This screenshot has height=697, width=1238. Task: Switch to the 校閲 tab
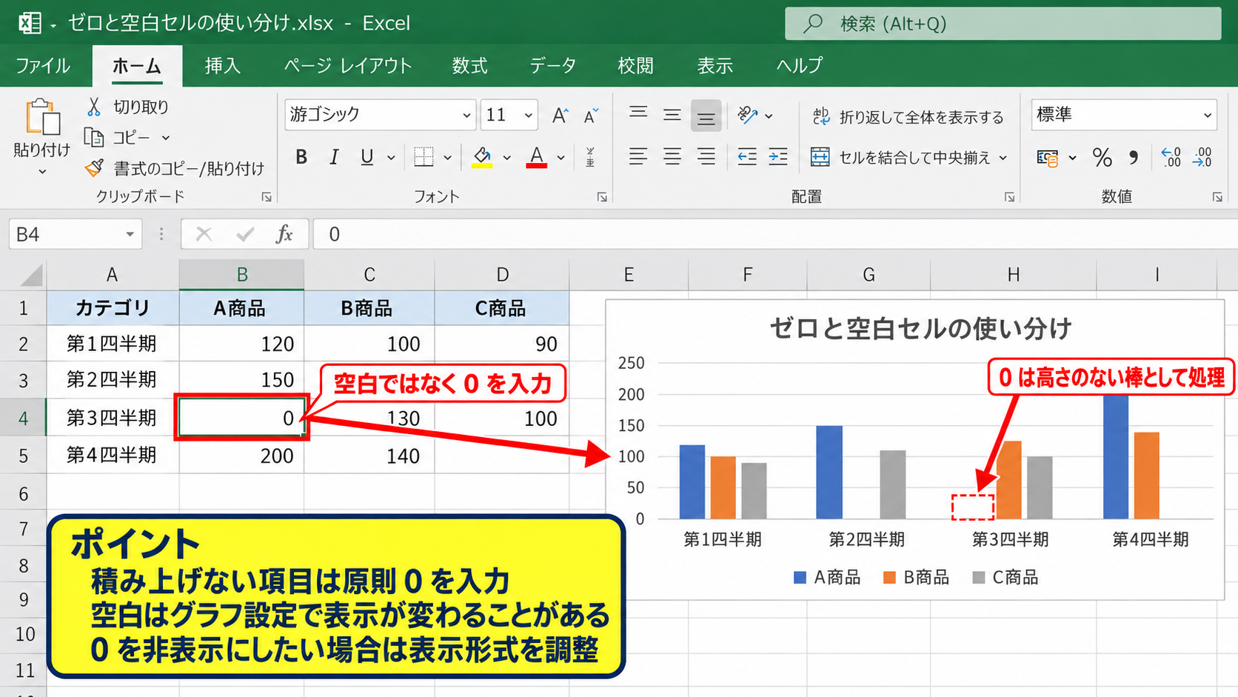pyautogui.click(x=635, y=65)
